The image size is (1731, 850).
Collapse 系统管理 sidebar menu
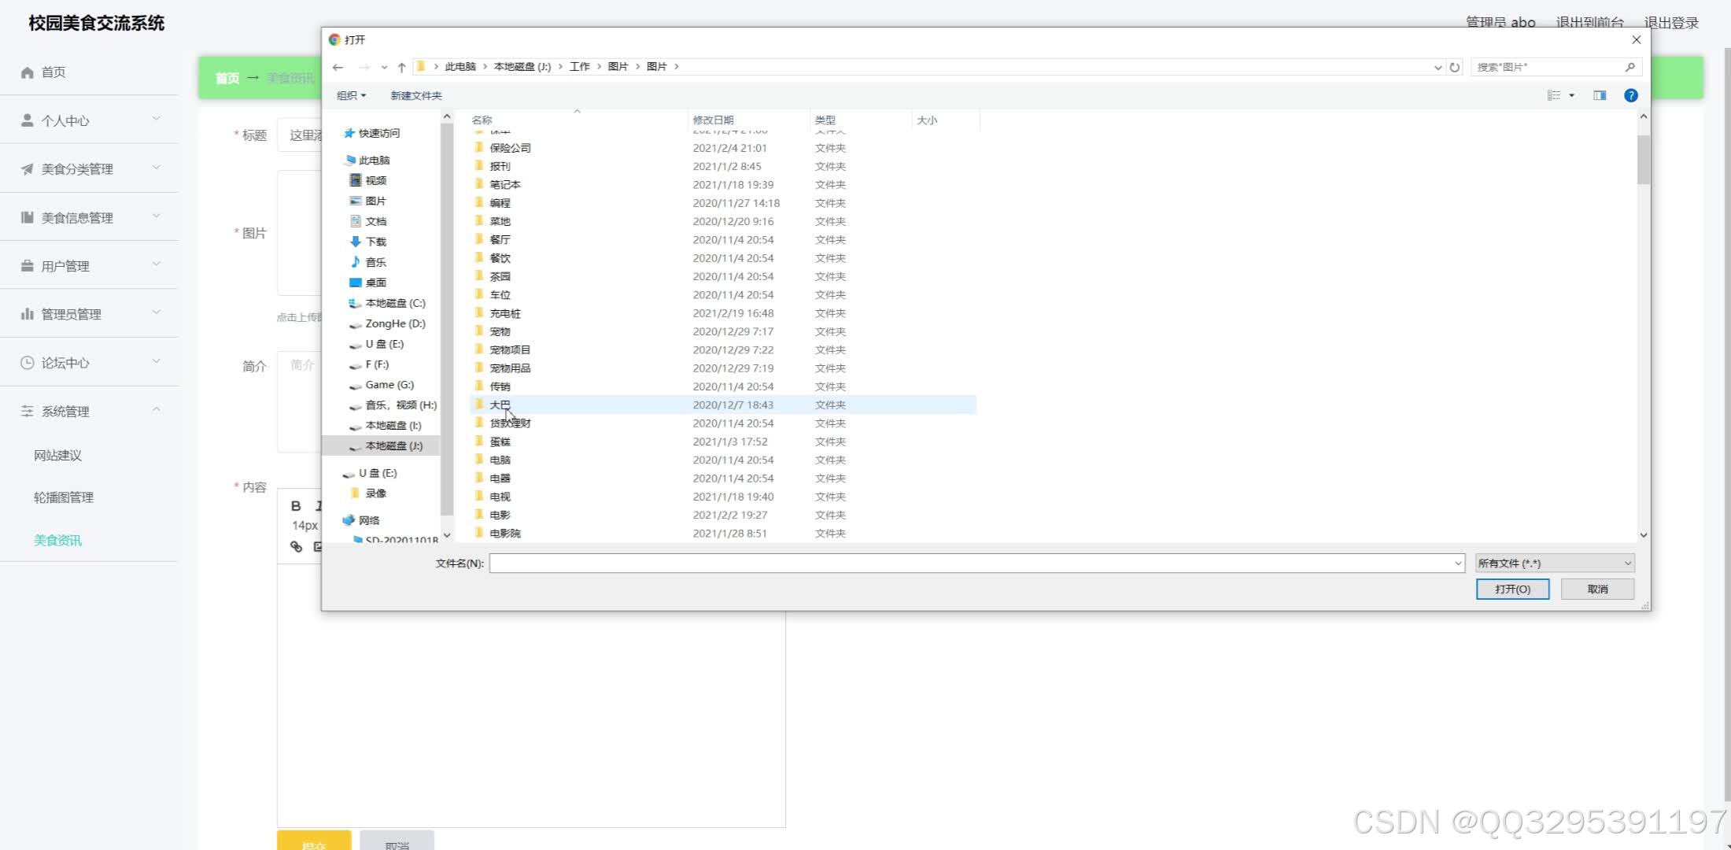coord(90,411)
